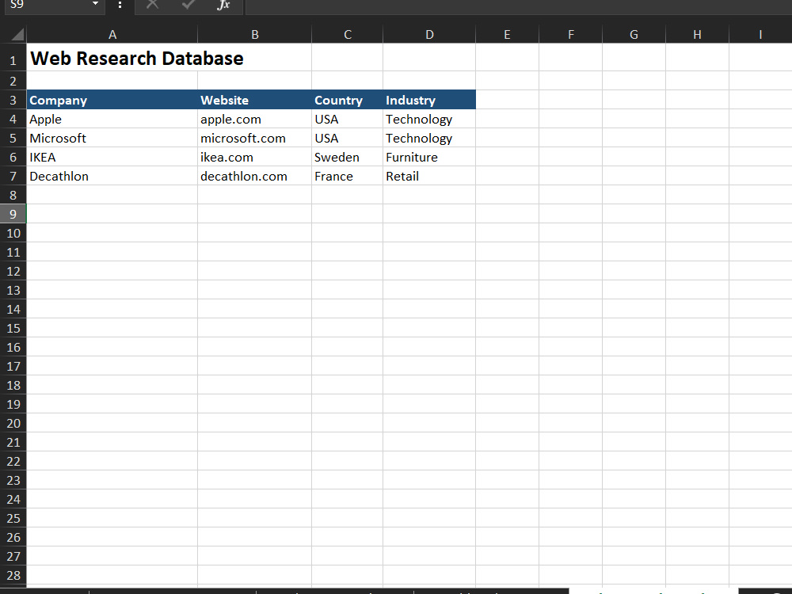Viewport: 792px width, 594px height.
Task: Select row 24 header
Action: coord(13,499)
